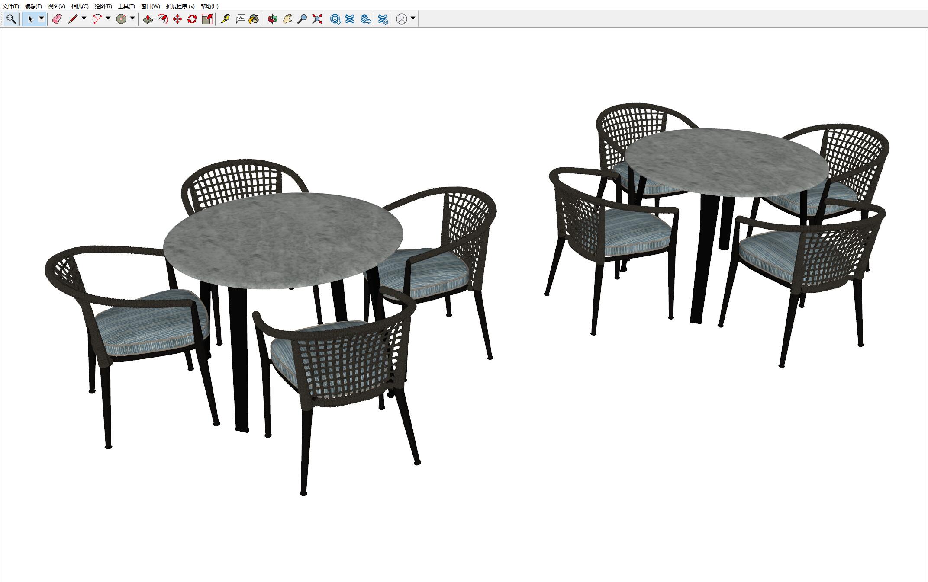Open the 文件(F) menu
Viewport: 928px width, 582px height.
(11, 6)
